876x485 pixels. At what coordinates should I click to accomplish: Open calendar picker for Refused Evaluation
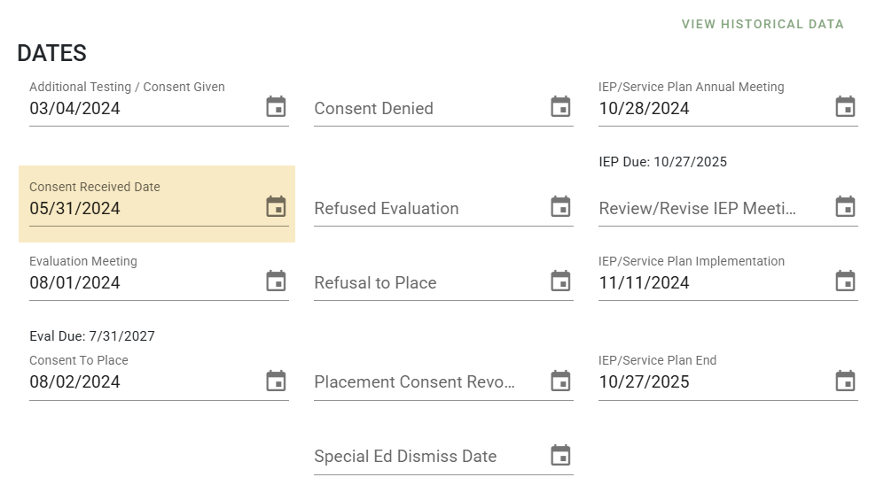[561, 206]
